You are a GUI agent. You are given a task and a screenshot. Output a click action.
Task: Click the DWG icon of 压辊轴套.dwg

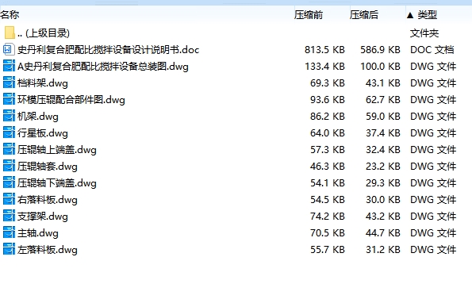click(x=9, y=166)
